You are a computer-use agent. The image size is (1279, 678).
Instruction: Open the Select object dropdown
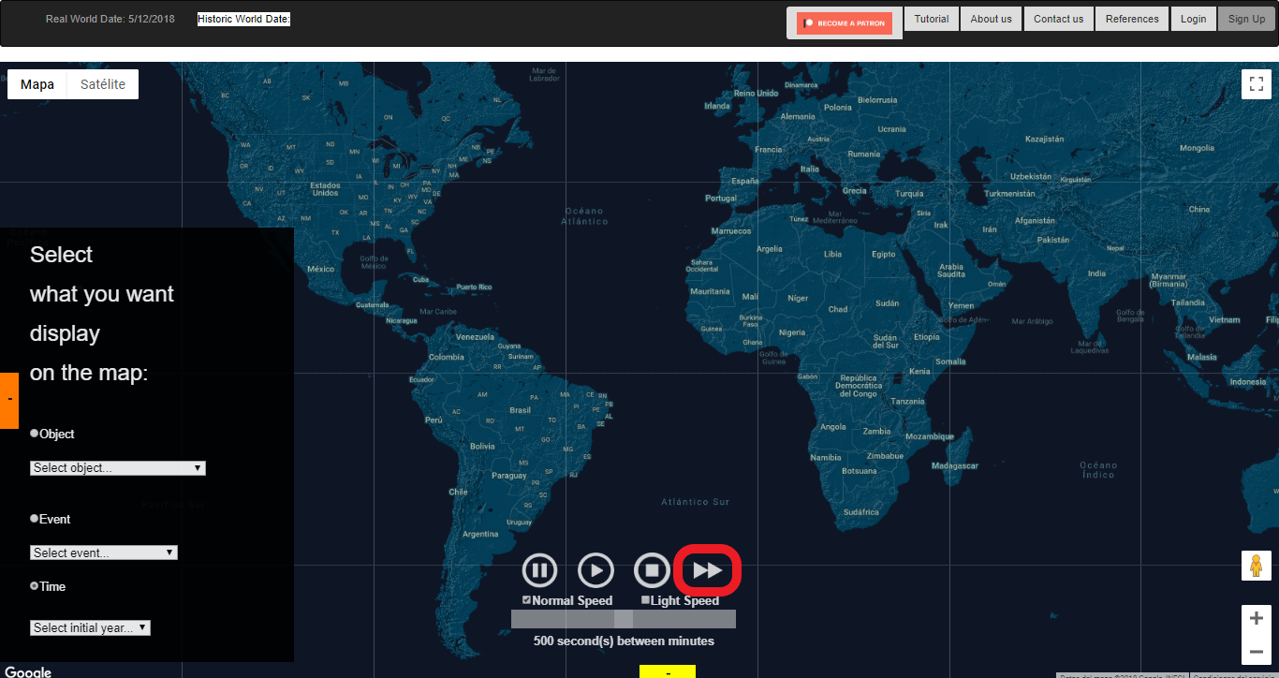[x=118, y=467]
